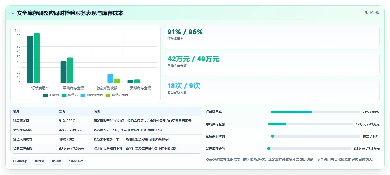
Task: Click the dark teal 旧规则 legend swatch
Action: 45,95
